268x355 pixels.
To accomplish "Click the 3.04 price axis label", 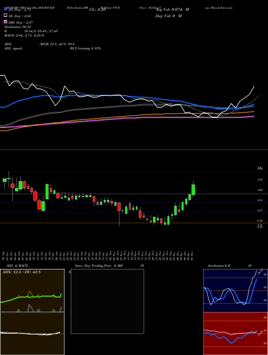I will coord(260,190).
